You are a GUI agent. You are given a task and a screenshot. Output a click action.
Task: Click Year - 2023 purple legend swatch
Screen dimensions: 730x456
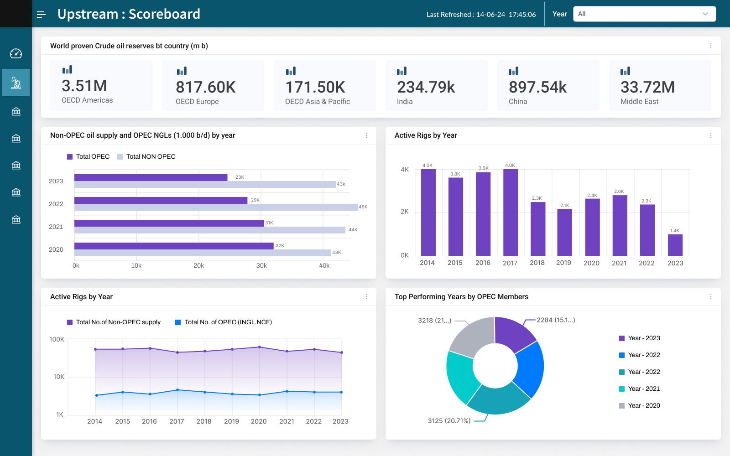[621, 338]
